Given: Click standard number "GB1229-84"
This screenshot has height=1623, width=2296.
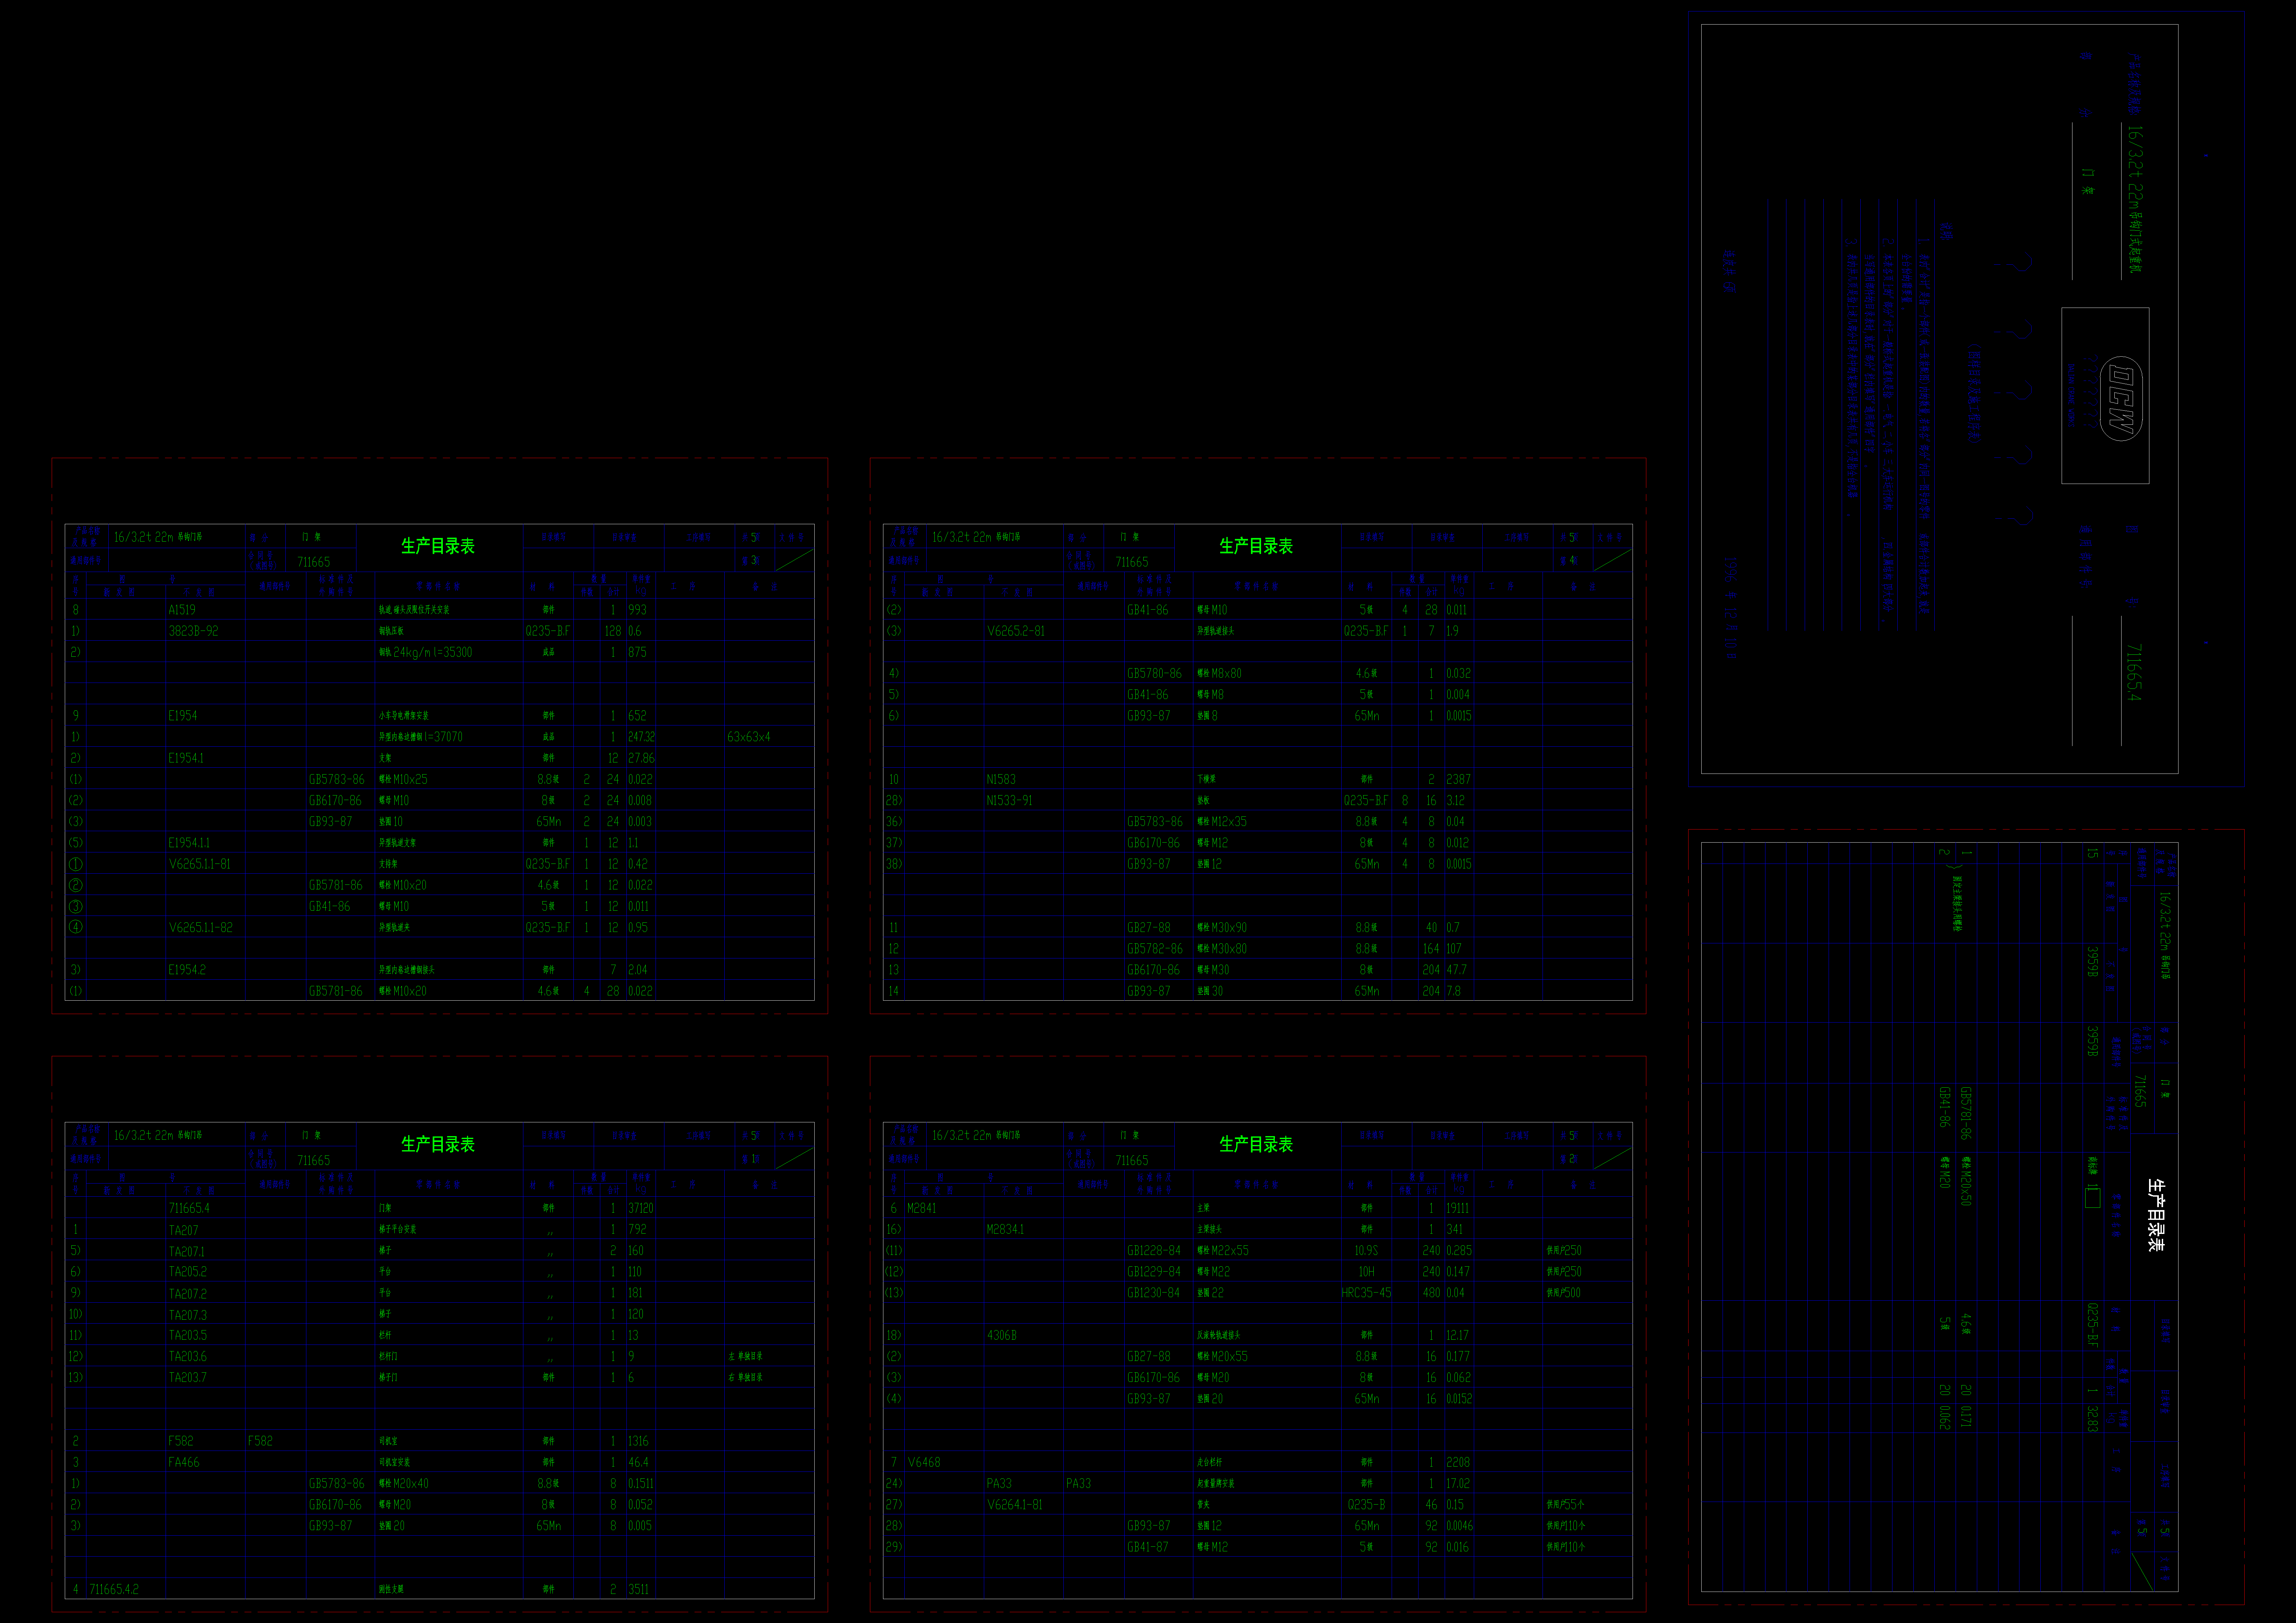Looking at the screenshot, I should 1154,1272.
